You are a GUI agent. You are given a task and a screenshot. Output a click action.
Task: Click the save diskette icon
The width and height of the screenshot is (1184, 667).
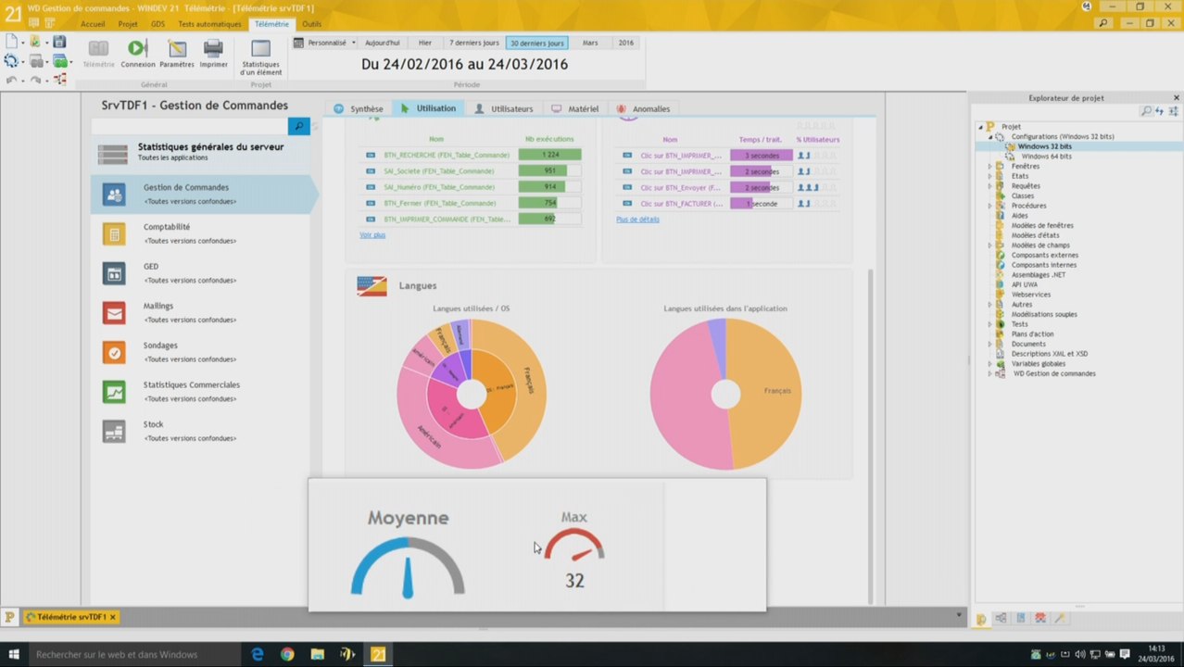pos(59,42)
